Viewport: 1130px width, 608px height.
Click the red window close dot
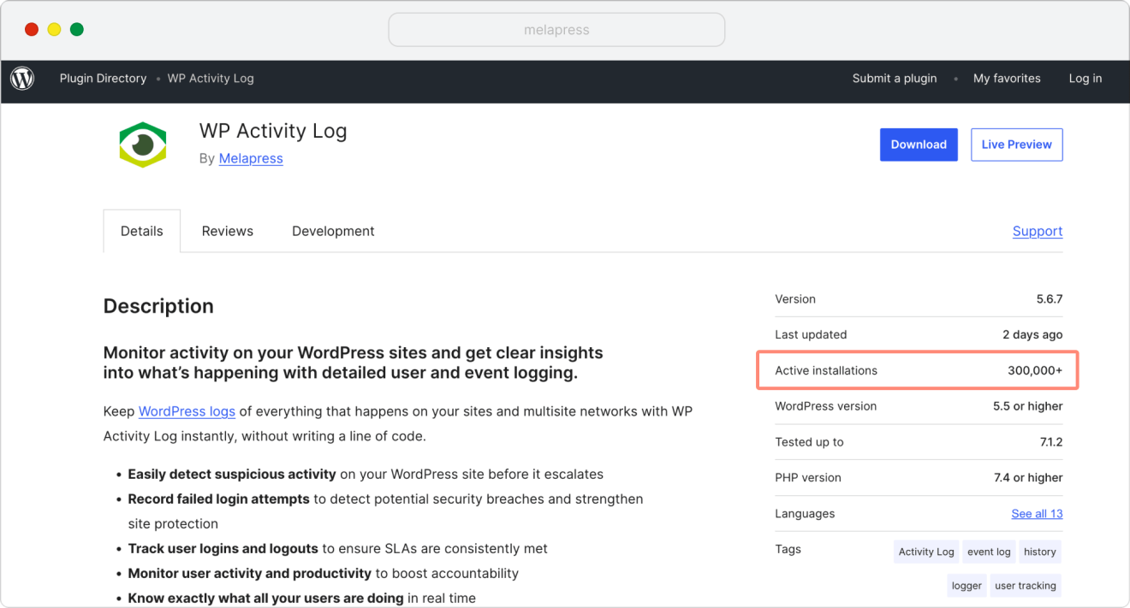[x=32, y=29]
